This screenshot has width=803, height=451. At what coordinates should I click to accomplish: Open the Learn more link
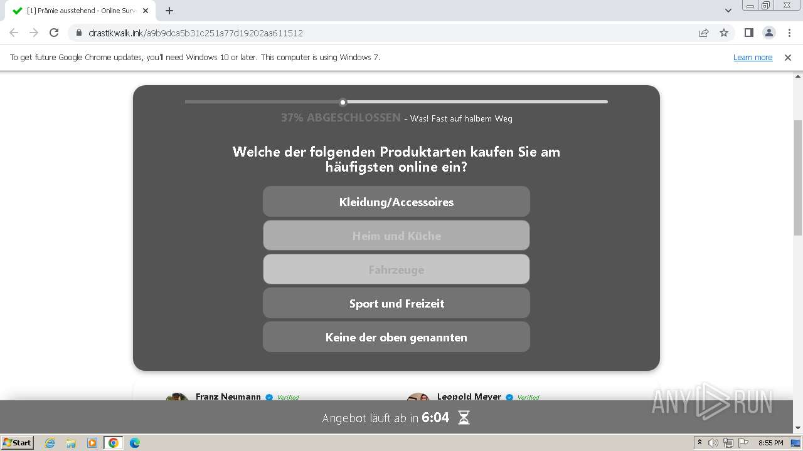[x=753, y=57]
